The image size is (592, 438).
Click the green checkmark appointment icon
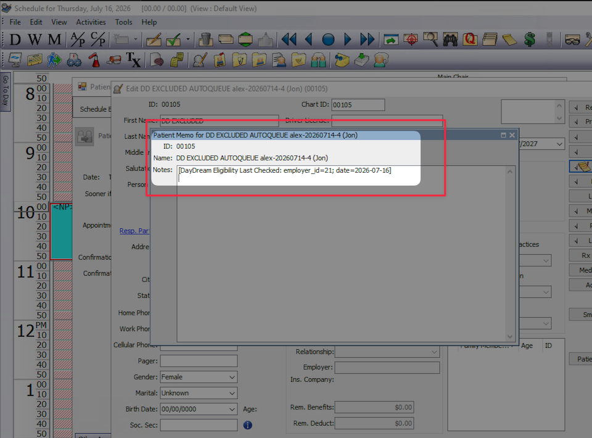(174, 39)
